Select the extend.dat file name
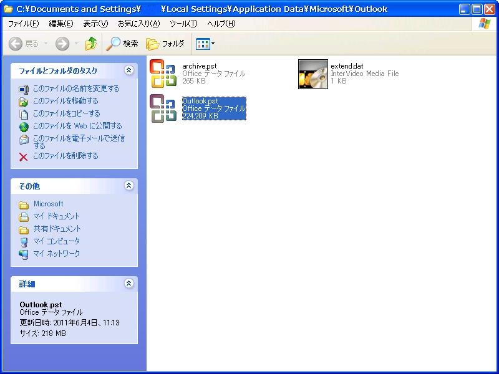 (x=347, y=66)
